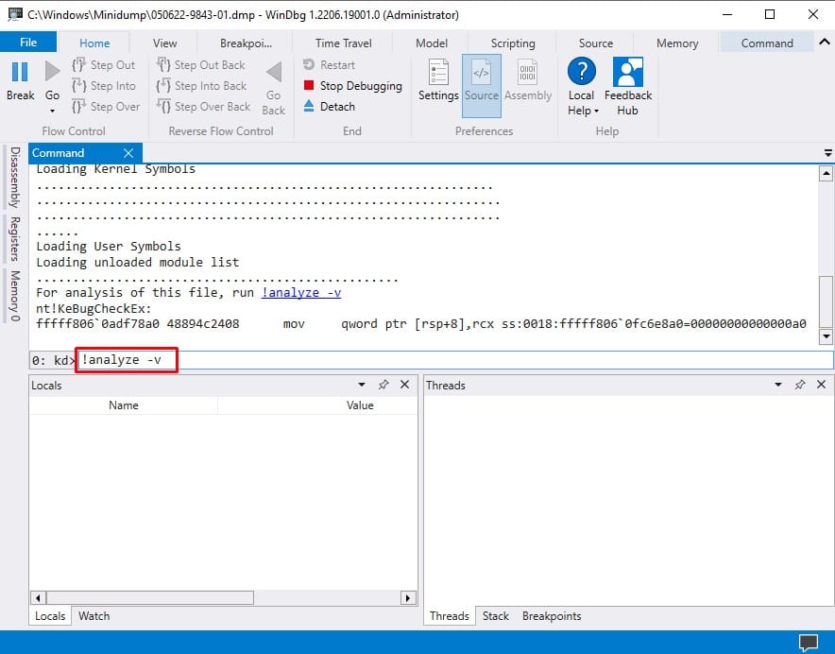The image size is (835, 654).
Task: Click Step Into Back
Action: pos(201,86)
